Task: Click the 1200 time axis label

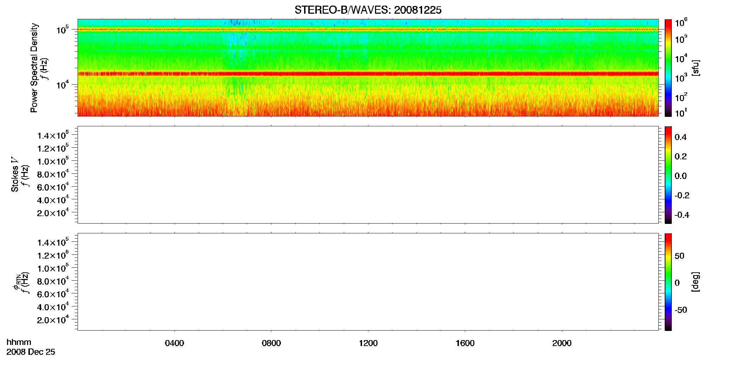Action: click(x=368, y=343)
